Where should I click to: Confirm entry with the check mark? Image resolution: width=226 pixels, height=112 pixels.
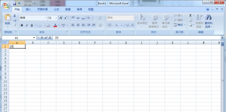(x=46, y=38)
